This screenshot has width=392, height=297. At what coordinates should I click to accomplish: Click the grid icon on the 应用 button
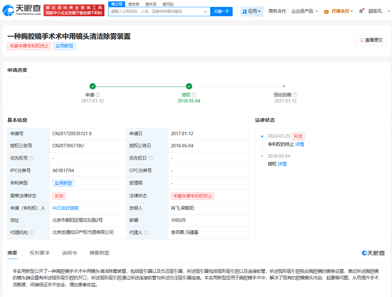click(x=244, y=11)
